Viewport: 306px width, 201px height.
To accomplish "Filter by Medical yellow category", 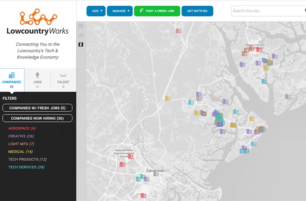I will pos(21,152).
